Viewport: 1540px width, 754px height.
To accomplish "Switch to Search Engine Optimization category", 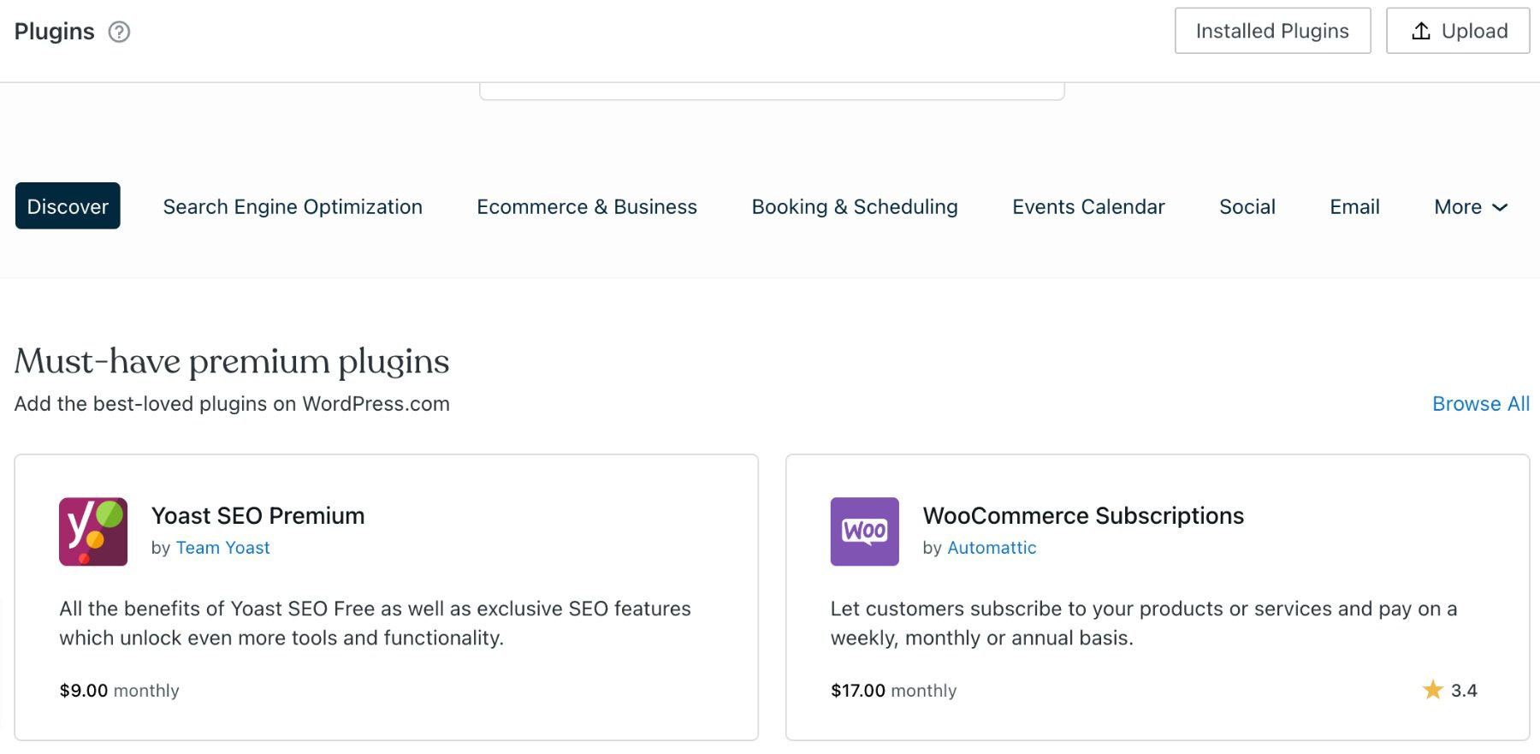I will 293,207.
